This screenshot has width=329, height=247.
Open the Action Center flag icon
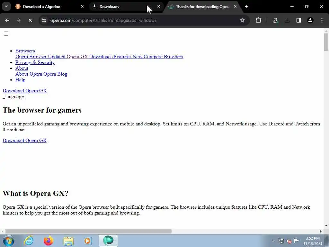tap(297, 241)
